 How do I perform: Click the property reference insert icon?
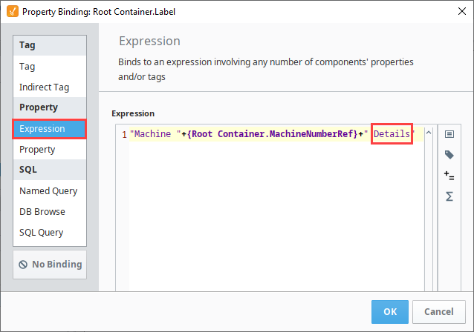point(449,134)
